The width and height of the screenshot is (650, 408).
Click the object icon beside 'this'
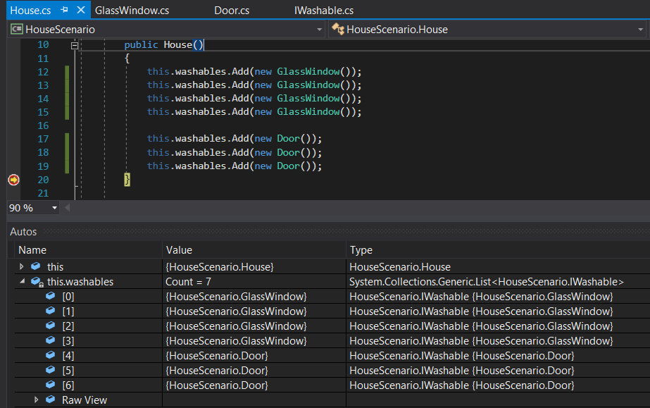(x=36, y=266)
